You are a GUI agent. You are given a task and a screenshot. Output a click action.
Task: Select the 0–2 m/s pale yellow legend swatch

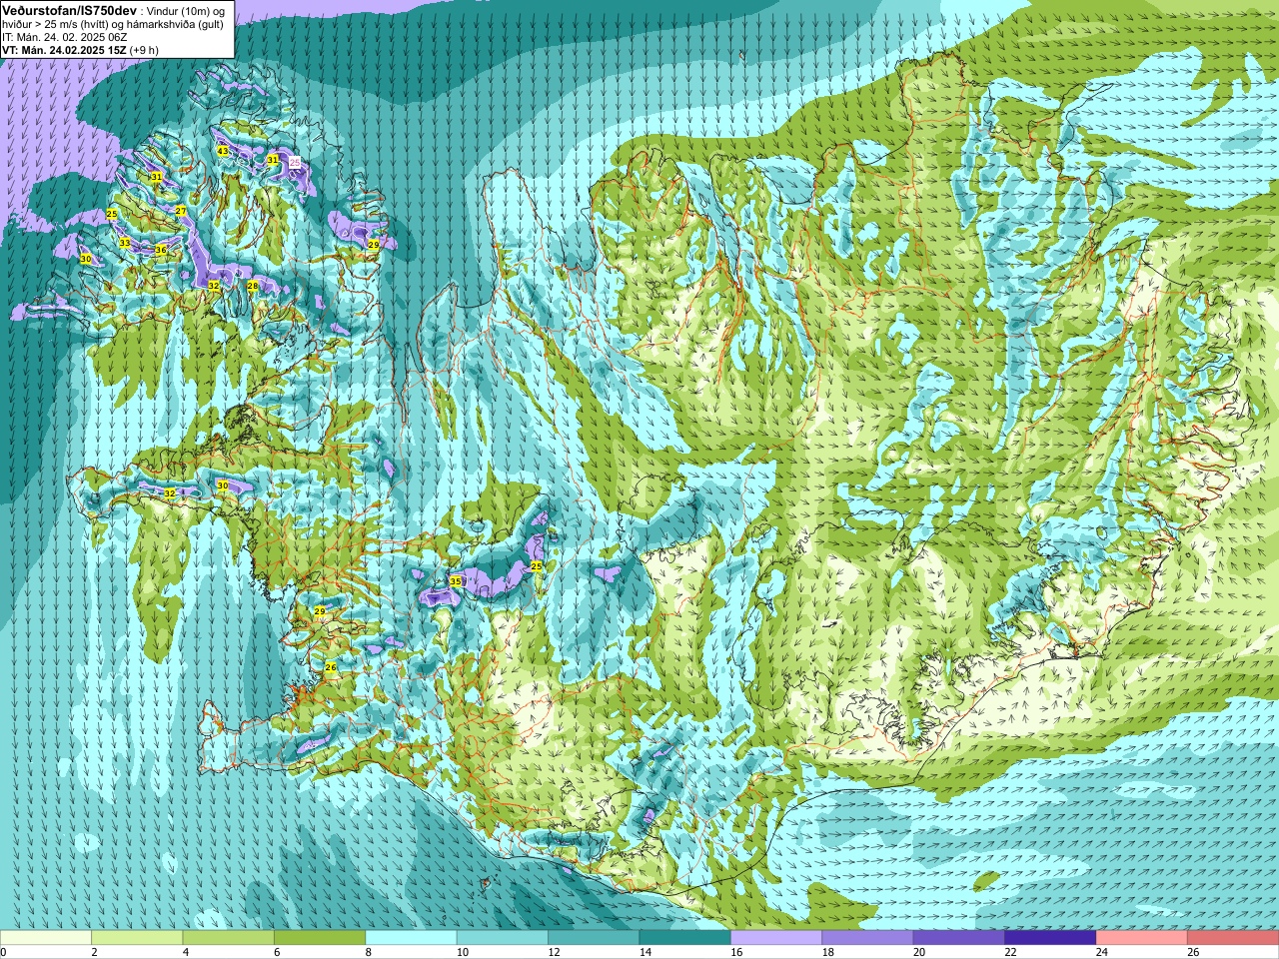pos(46,937)
